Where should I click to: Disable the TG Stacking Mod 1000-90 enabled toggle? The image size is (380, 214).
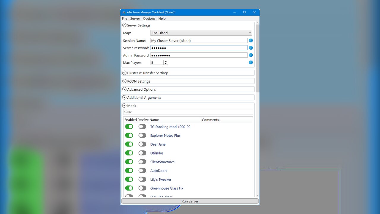tap(129, 127)
